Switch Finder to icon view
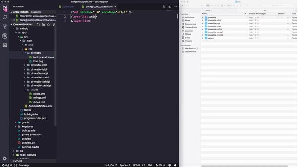298x167 pixels. pyautogui.click(x=203, y=6)
